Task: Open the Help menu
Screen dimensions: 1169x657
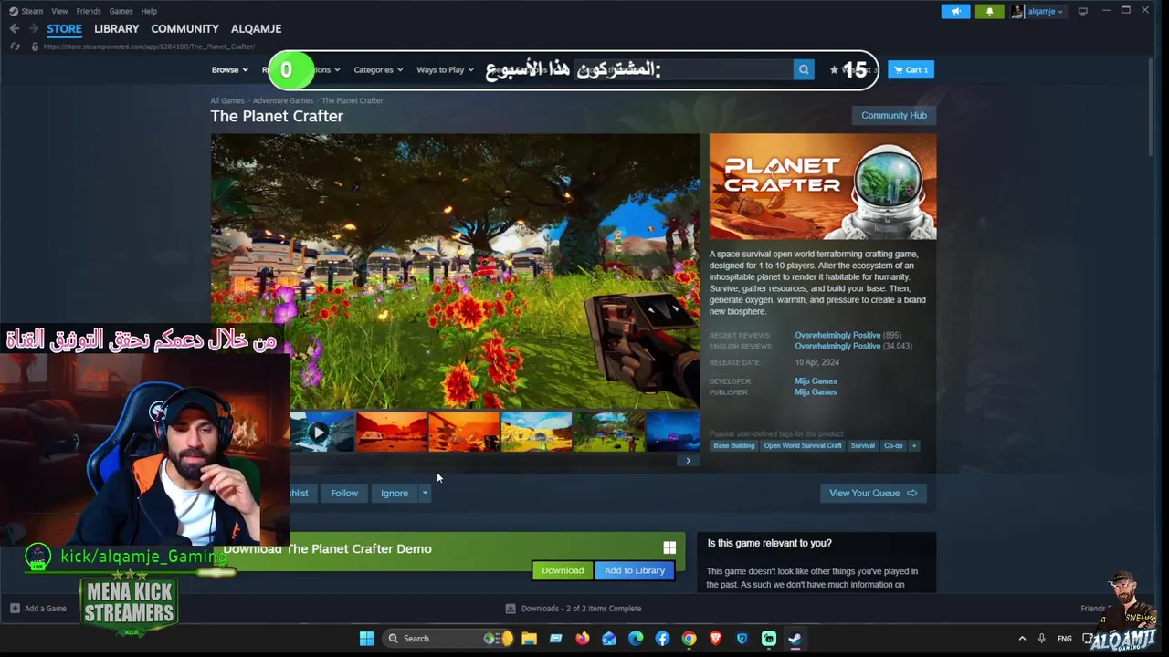Action: (x=149, y=11)
